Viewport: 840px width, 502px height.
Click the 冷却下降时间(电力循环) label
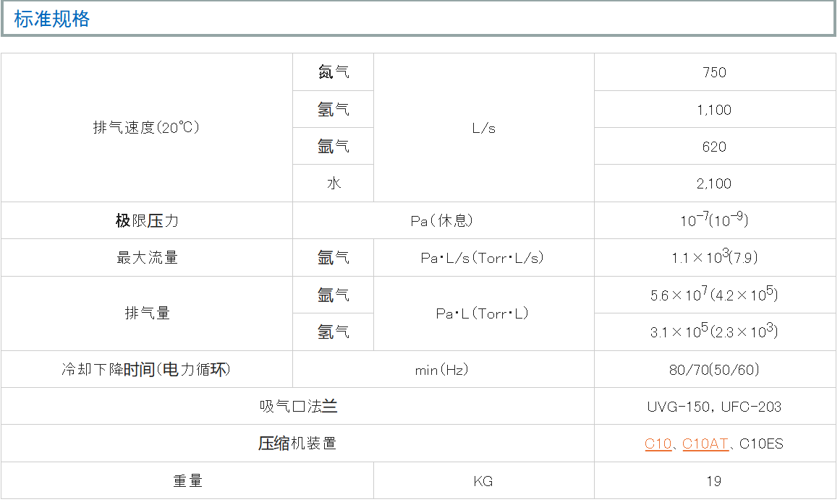click(146, 370)
